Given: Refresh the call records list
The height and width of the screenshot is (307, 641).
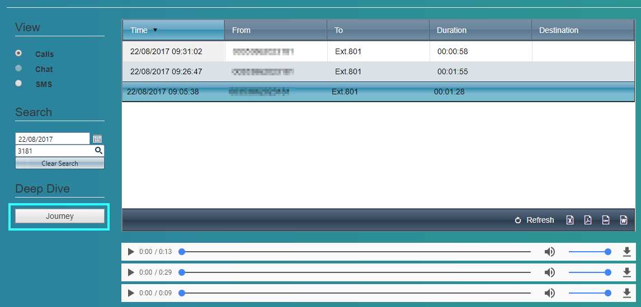Looking at the screenshot, I should click(x=534, y=220).
